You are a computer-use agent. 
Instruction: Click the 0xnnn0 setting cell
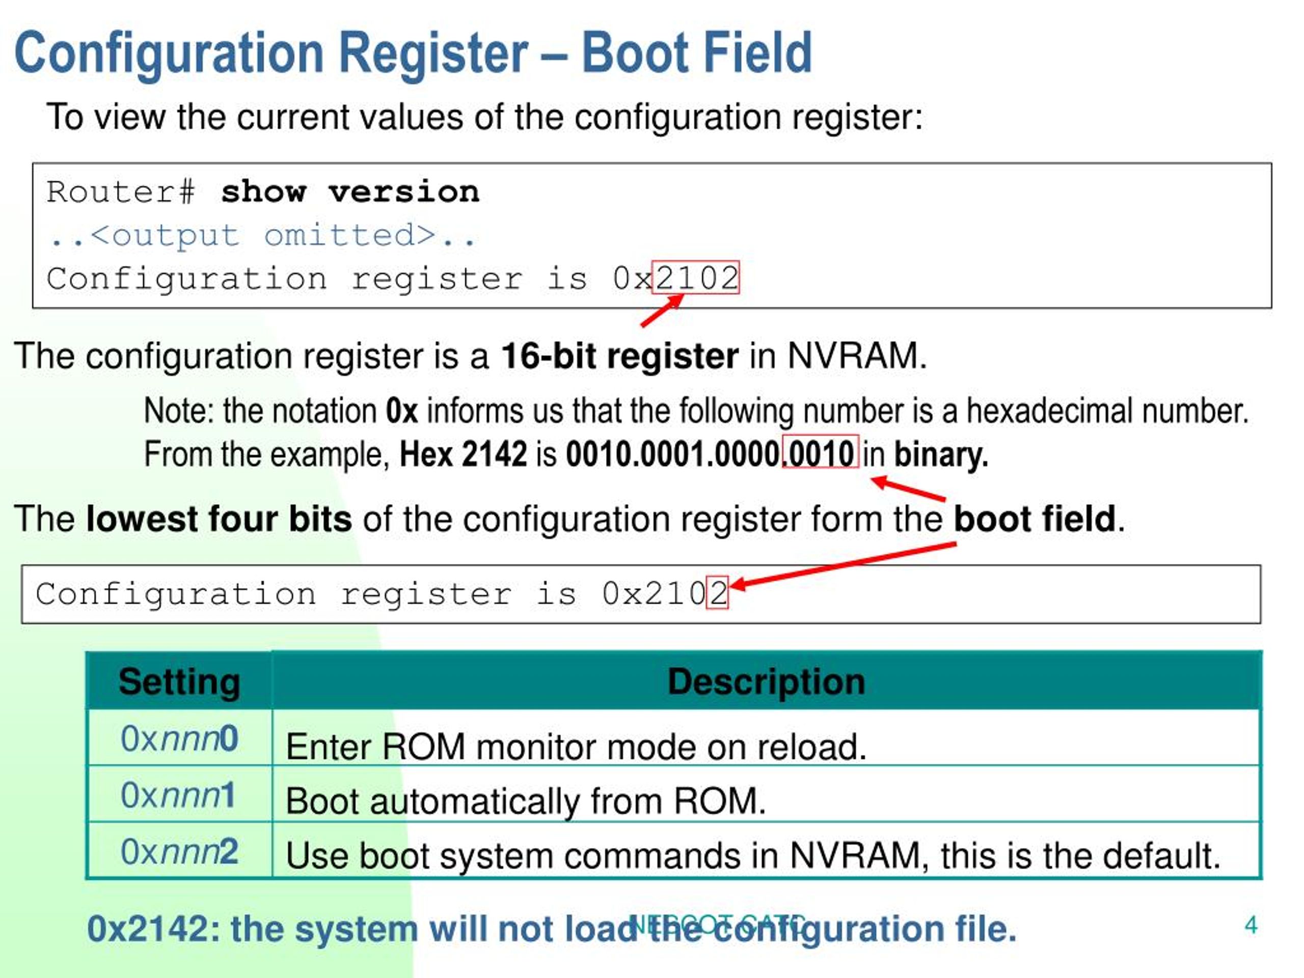pyautogui.click(x=179, y=739)
